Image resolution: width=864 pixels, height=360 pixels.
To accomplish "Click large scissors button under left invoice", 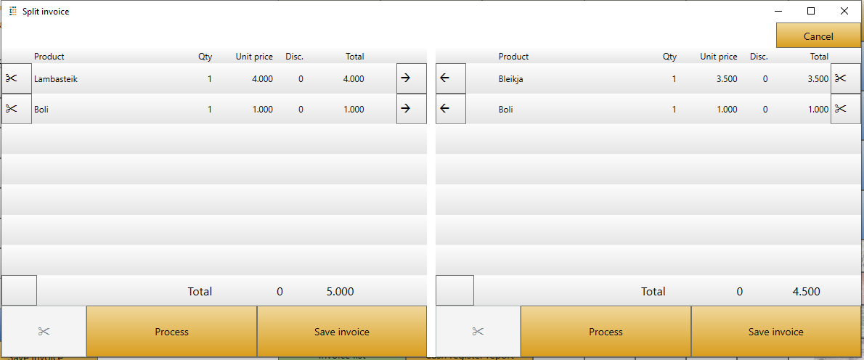I will click(44, 332).
